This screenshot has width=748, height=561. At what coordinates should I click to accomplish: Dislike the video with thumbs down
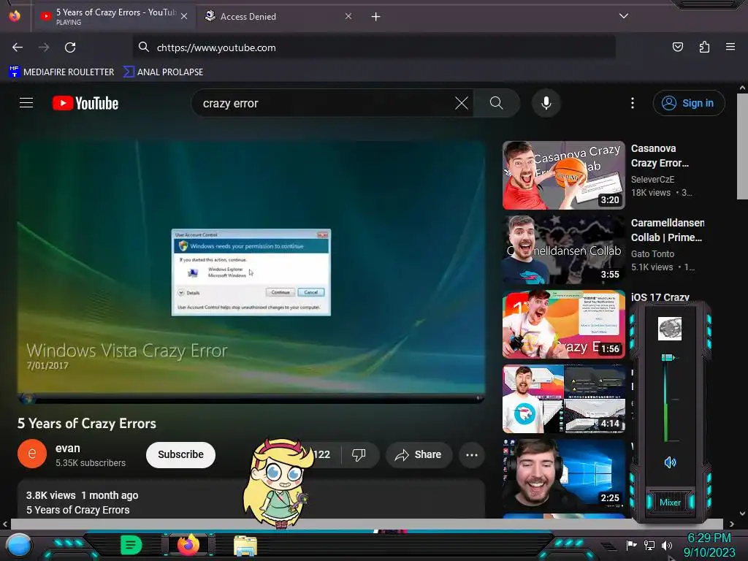tap(359, 454)
